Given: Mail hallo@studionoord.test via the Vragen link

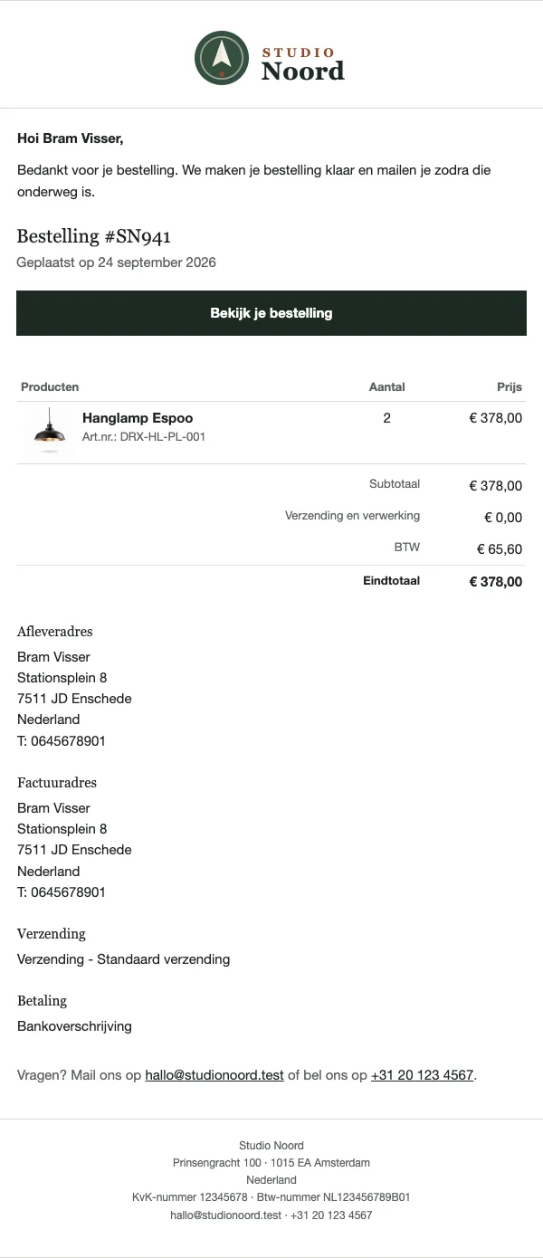Looking at the screenshot, I should [214, 1075].
